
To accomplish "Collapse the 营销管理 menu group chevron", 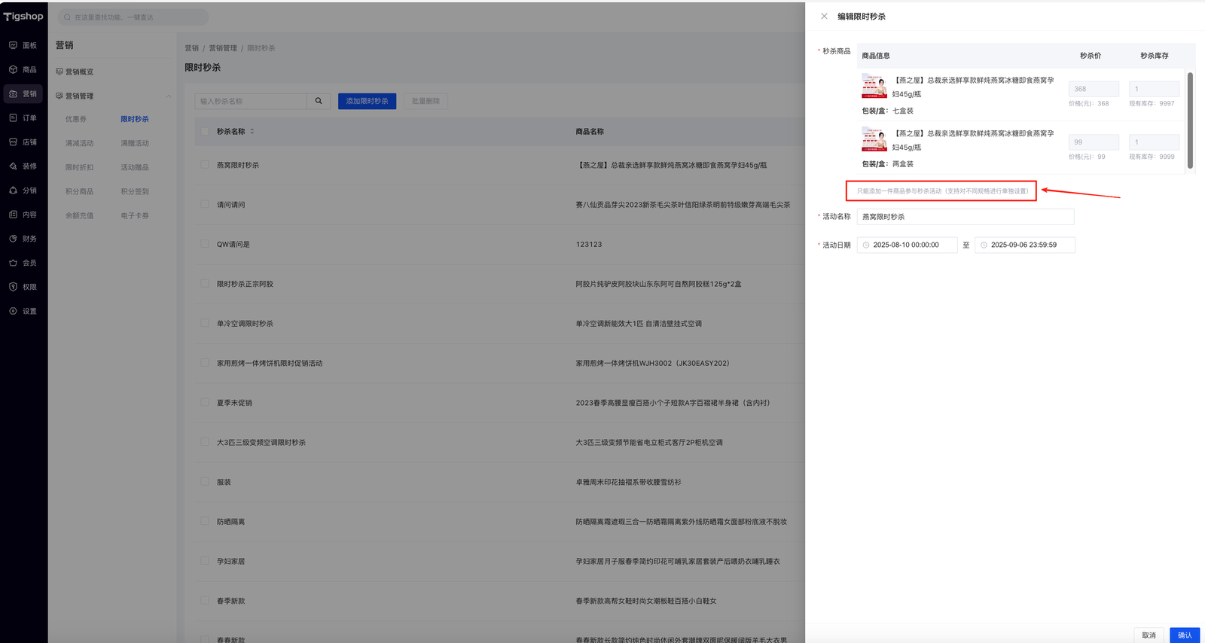I will (x=168, y=96).
